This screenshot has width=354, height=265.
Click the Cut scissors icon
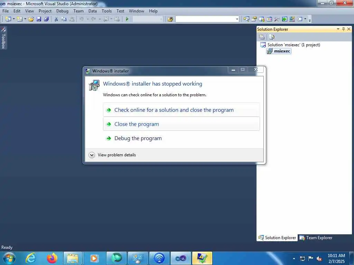point(56,19)
